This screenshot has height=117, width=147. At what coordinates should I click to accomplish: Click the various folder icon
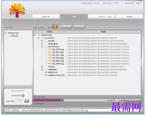[x=46, y=66]
